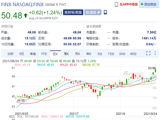
Task: Switch to 5日 chart tab
Action: [22, 54]
